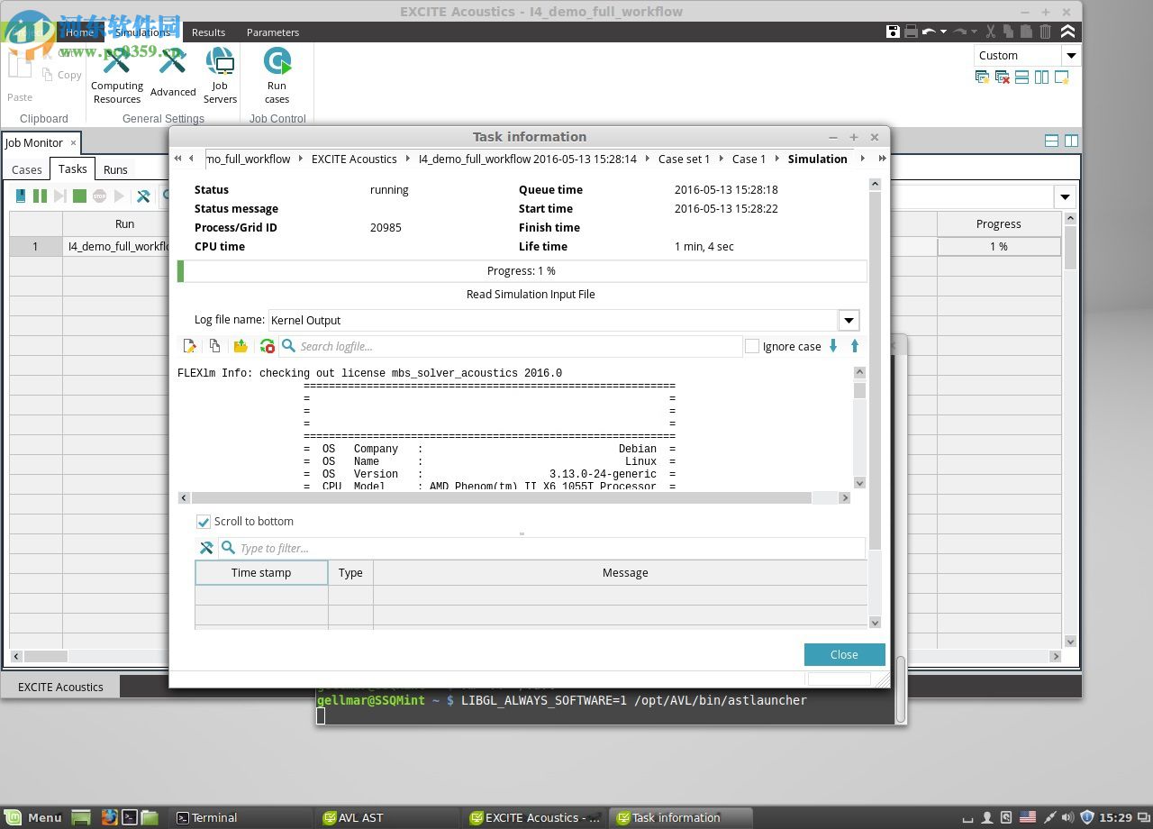This screenshot has height=829, width=1153.
Task: Toggle Ignore case checkbox
Action: coord(752,346)
